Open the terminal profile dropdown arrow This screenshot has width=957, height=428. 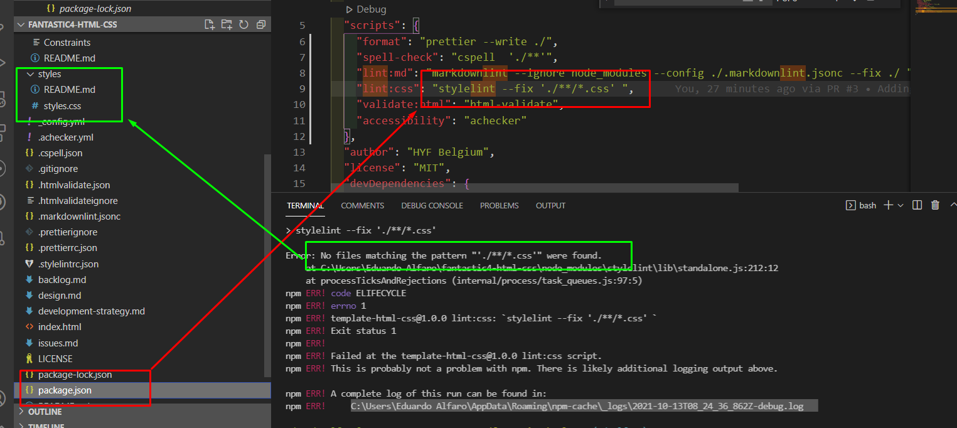coord(901,205)
